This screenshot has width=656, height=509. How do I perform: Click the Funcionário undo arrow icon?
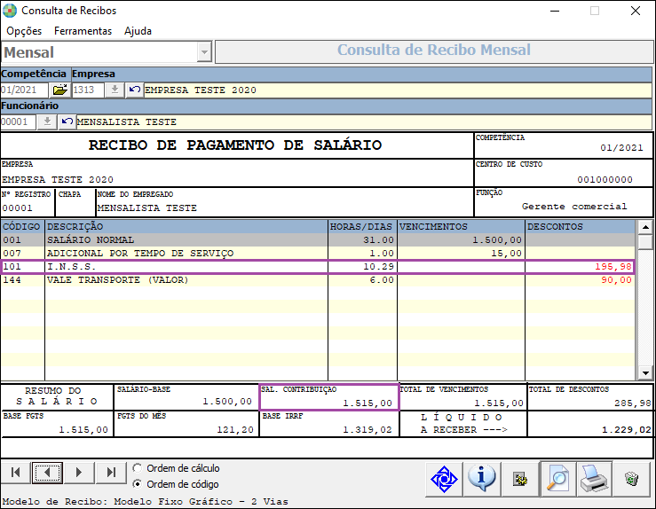pyautogui.click(x=67, y=121)
